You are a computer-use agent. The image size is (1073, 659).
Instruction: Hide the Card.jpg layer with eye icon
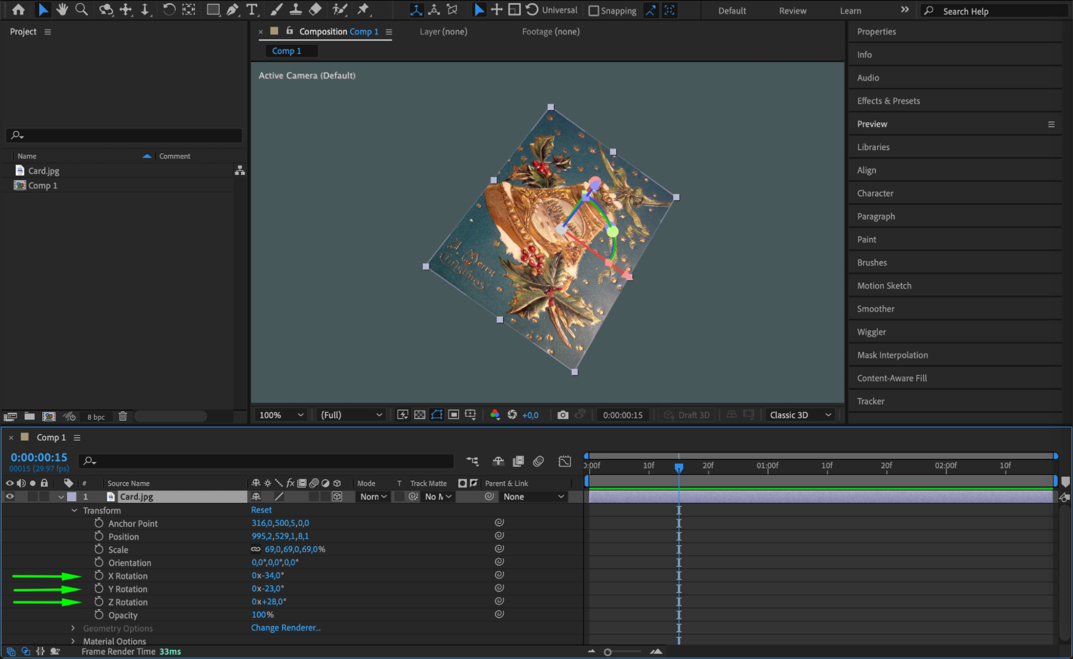(x=10, y=496)
